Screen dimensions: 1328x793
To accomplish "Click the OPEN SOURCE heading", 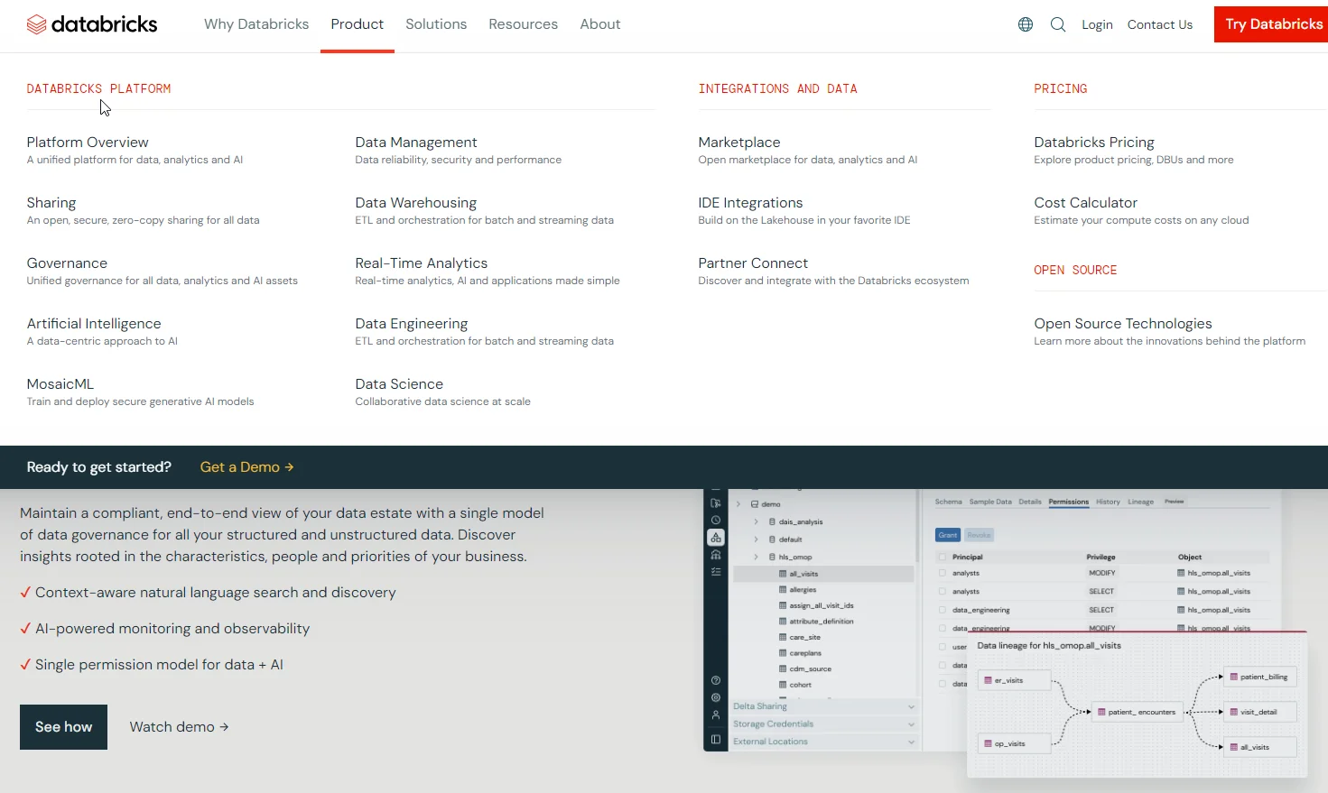I will pyautogui.click(x=1075, y=270).
